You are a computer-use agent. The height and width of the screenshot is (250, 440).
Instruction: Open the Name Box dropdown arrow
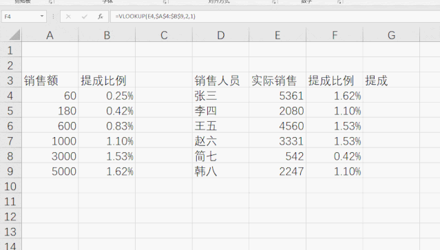(x=42, y=17)
